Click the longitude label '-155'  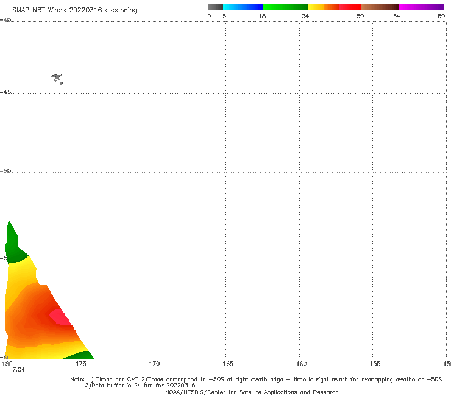(373, 364)
